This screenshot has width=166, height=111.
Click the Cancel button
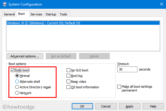pos(106,106)
